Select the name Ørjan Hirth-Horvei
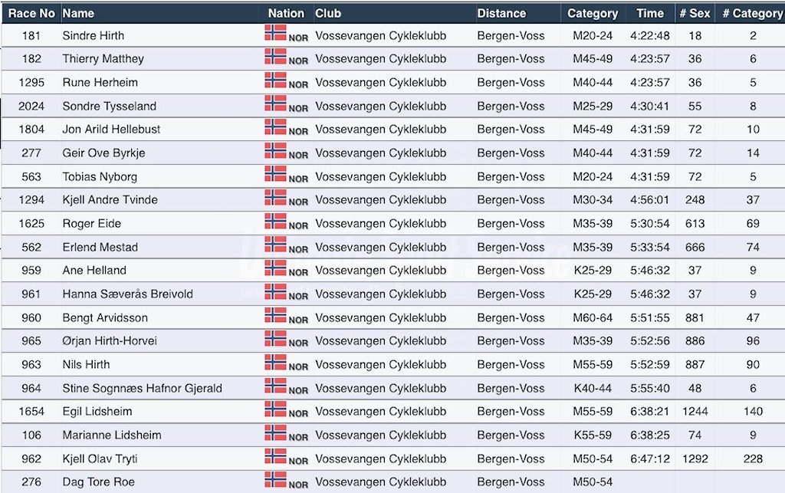The width and height of the screenshot is (785, 493). click(x=110, y=341)
